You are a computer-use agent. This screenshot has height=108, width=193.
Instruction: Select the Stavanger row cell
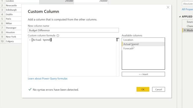pyautogui.click(x=13, y=28)
